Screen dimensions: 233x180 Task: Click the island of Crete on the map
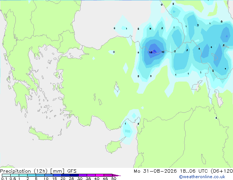(40, 134)
